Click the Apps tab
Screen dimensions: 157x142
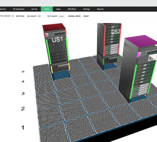click(58, 9)
